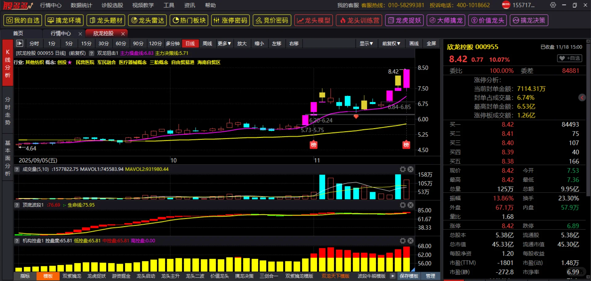Open 大师擒龙 tool

tap(446, 20)
